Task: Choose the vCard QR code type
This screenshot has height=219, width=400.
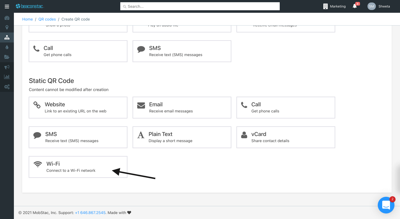Action: (286, 137)
